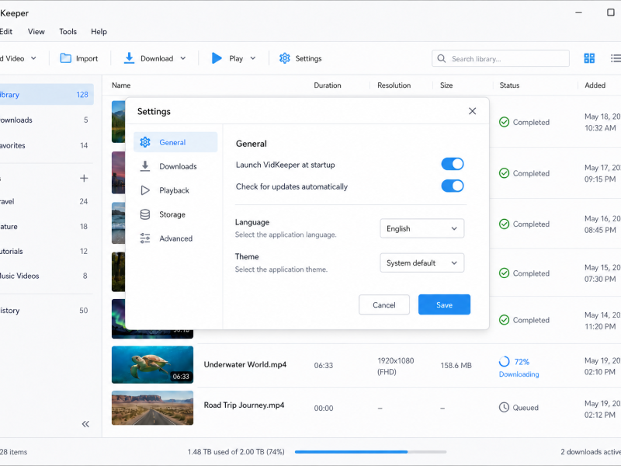Expand the Download button dropdown arrow
The image size is (621, 466).
[183, 58]
